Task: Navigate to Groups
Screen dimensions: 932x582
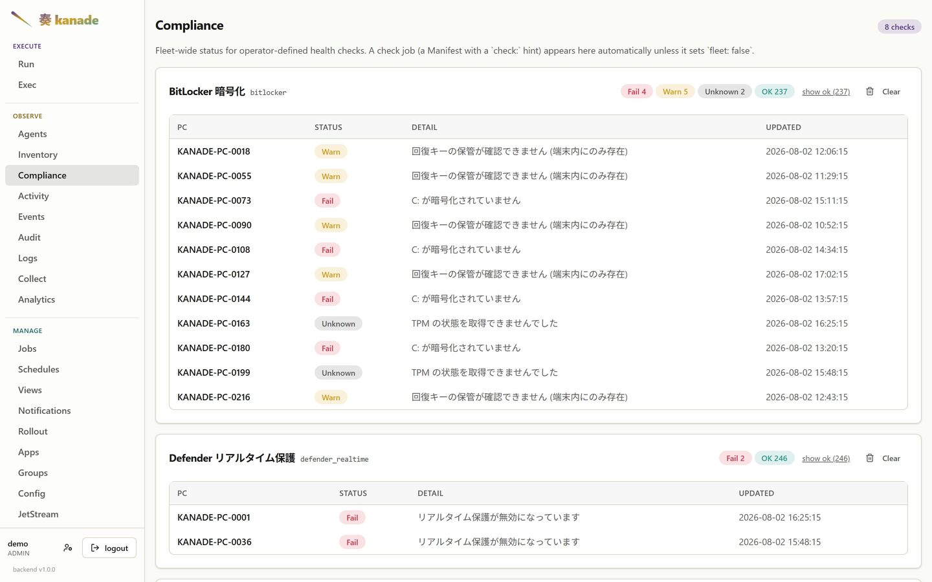Action: pyautogui.click(x=72, y=473)
